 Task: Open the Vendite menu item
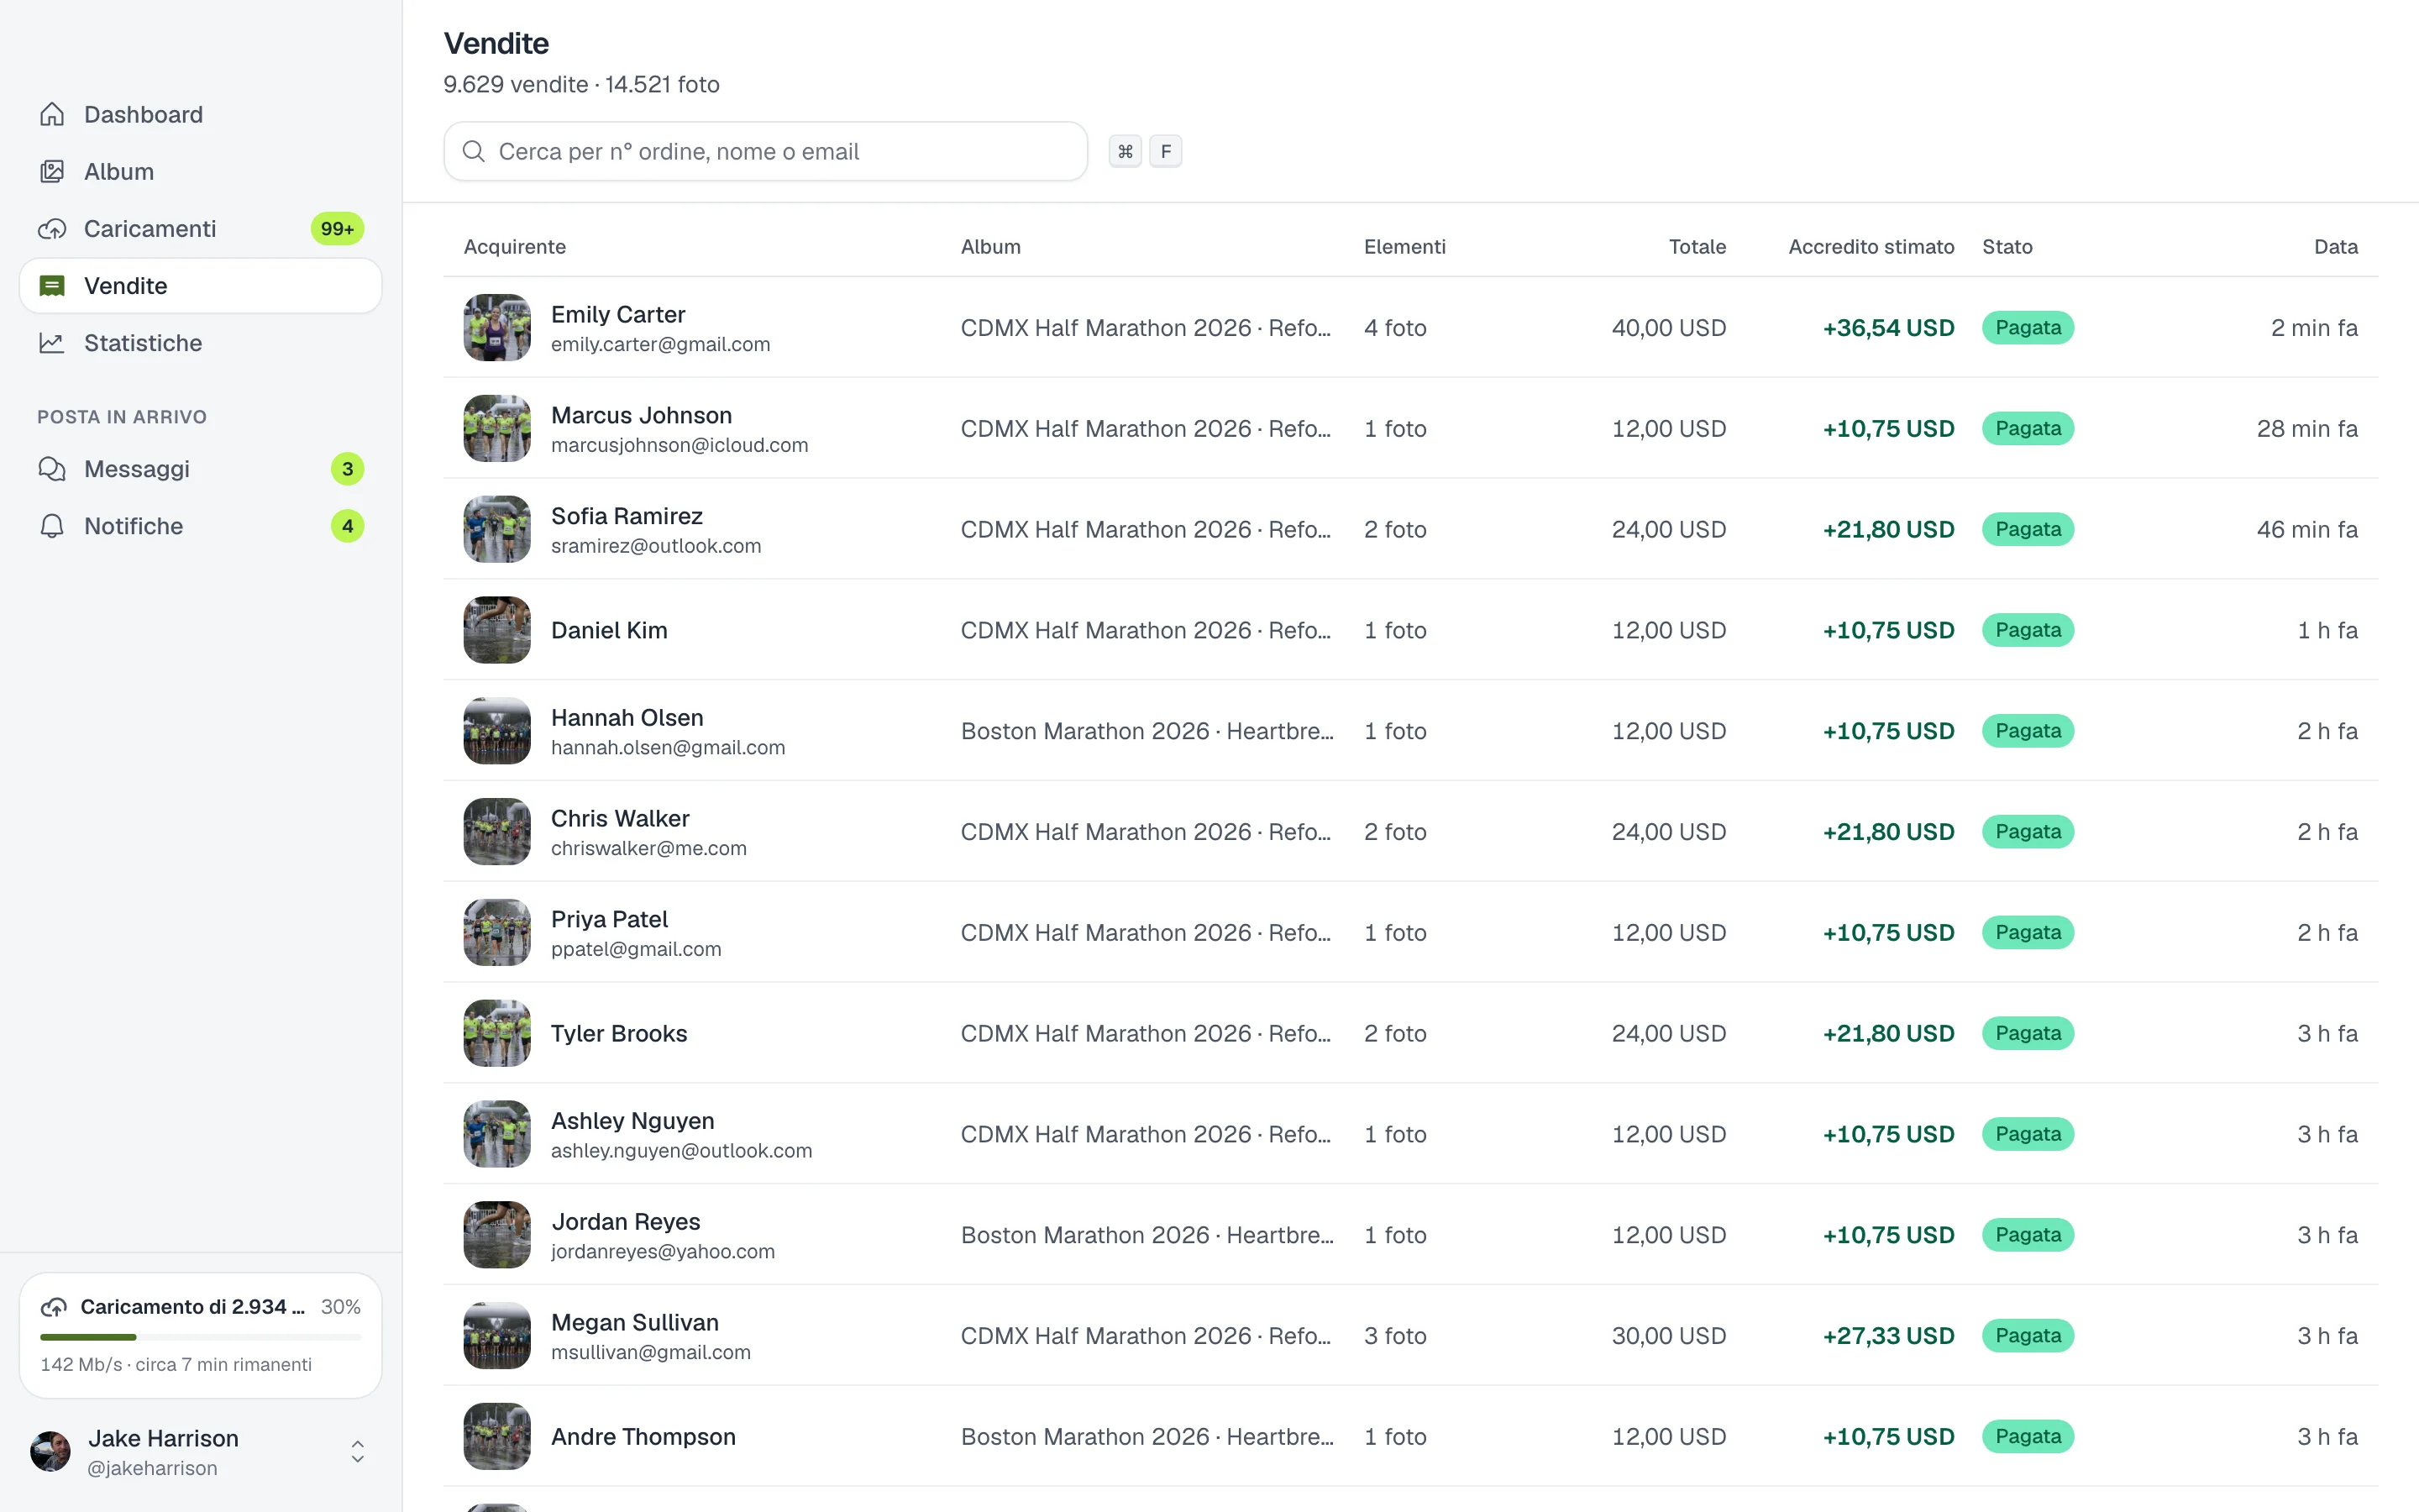201,286
